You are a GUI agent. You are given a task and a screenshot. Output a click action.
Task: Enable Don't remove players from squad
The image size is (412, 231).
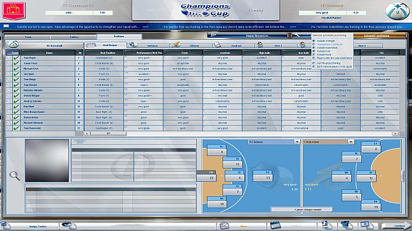pyautogui.click(x=314, y=66)
